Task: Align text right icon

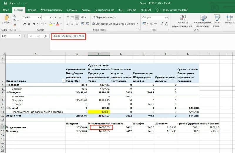Action: (x=77, y=24)
